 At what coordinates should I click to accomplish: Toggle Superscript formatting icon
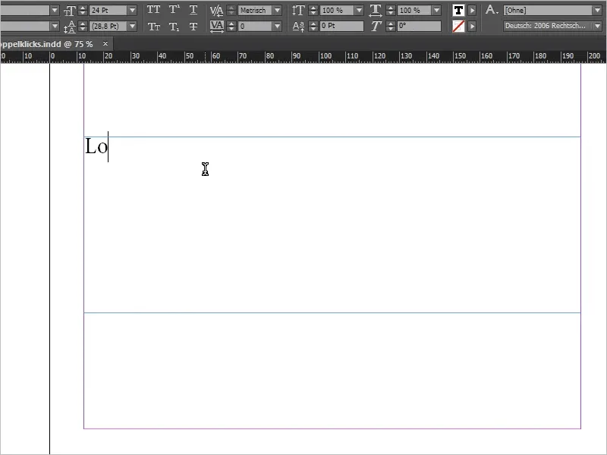pos(174,10)
